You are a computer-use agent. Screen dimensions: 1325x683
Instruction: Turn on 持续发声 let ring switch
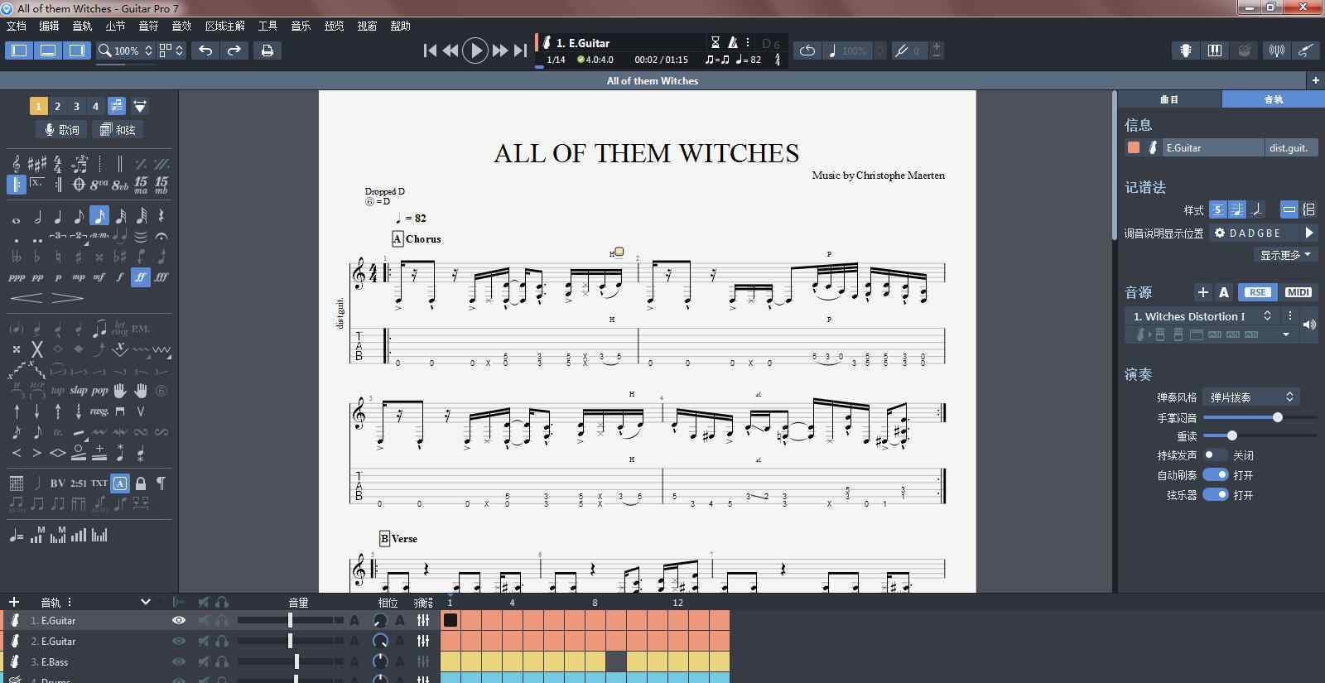click(x=1215, y=455)
